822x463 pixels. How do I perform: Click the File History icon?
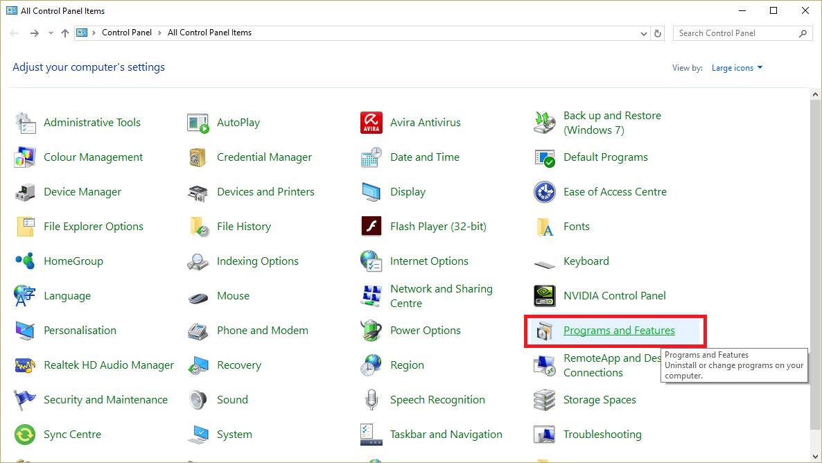click(198, 227)
